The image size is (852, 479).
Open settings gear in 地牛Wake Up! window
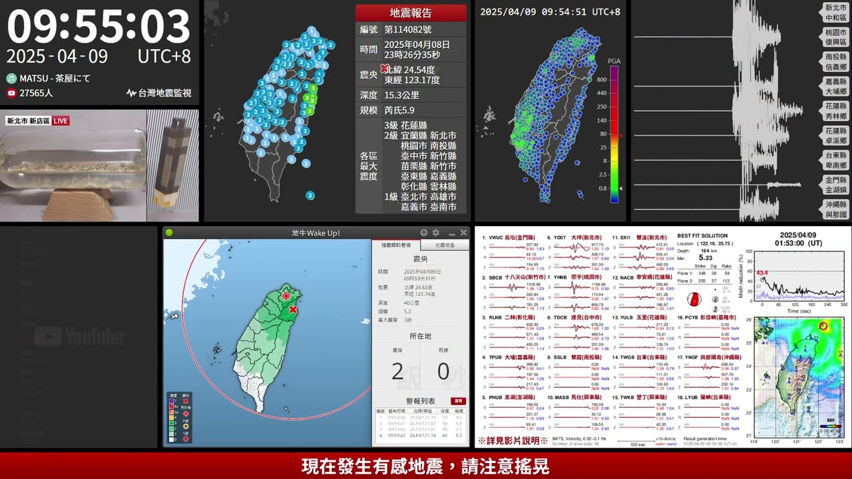click(436, 233)
